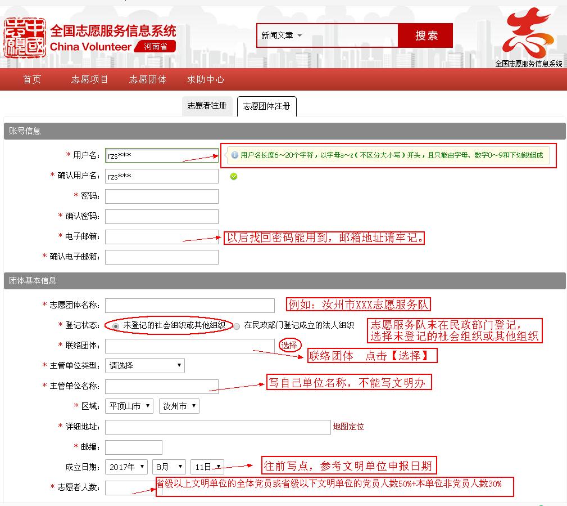Go to 求助中心 in the navigation bar
567x506 pixels.
click(206, 79)
